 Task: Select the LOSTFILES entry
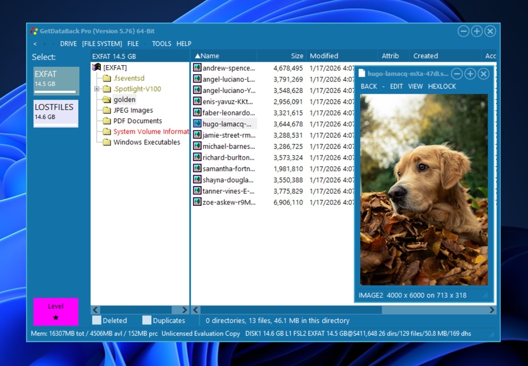pyautogui.click(x=56, y=112)
